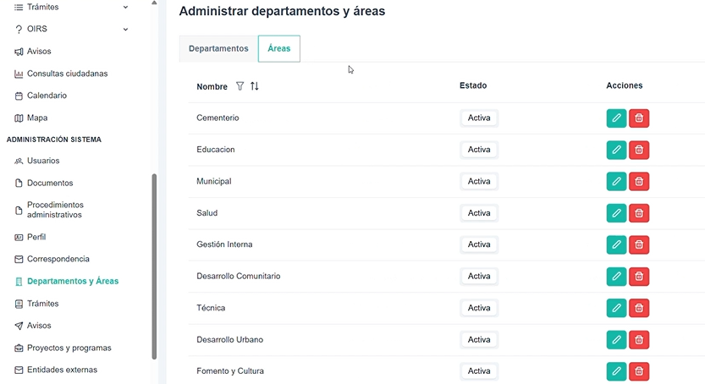Switch to the Departamentos tab
The width and height of the screenshot is (705, 384).
pyautogui.click(x=218, y=49)
